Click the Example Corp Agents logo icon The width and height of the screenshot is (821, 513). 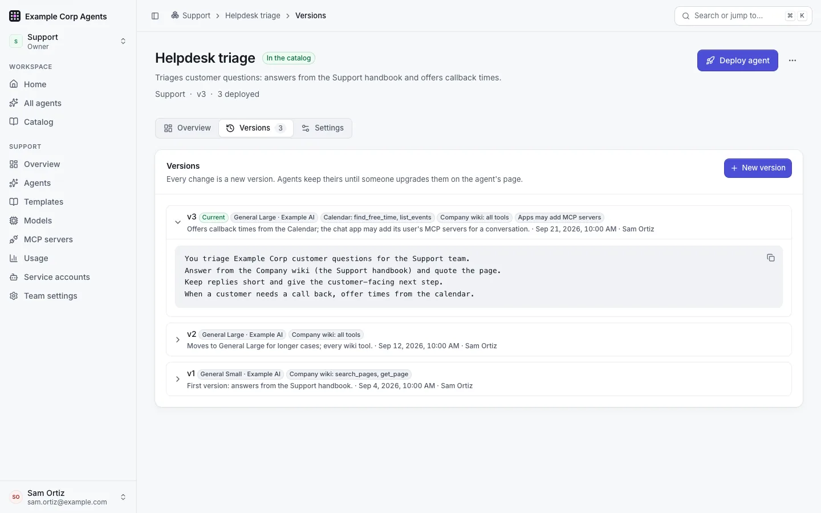[15, 16]
